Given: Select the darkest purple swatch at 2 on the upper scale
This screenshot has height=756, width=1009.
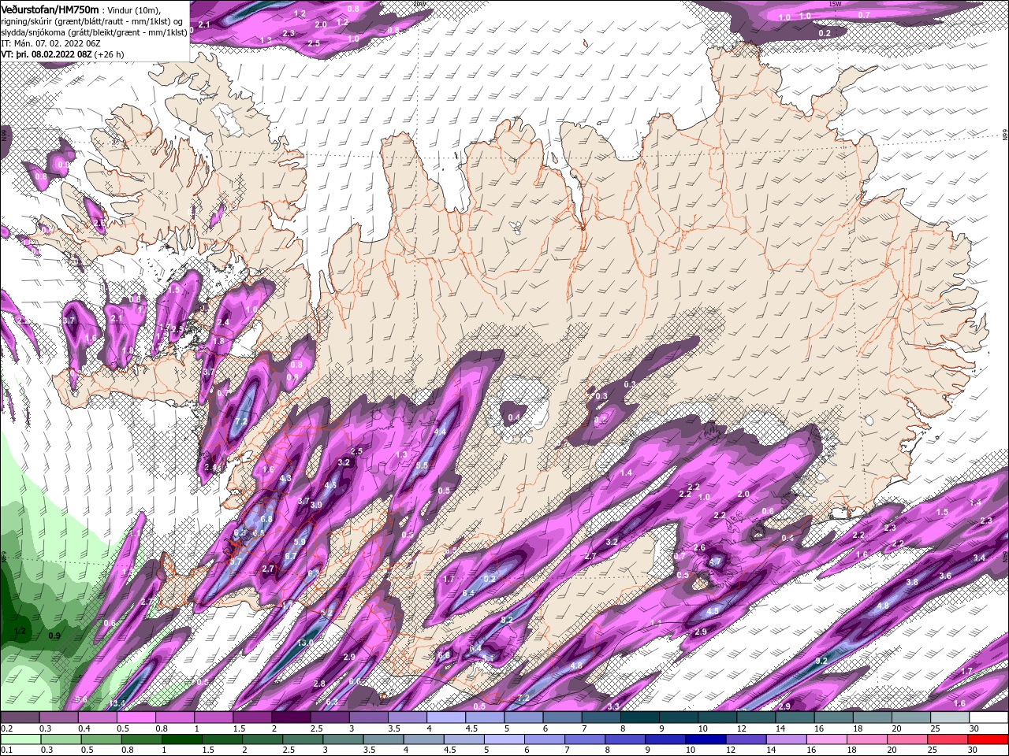Looking at the screenshot, I should click(291, 717).
